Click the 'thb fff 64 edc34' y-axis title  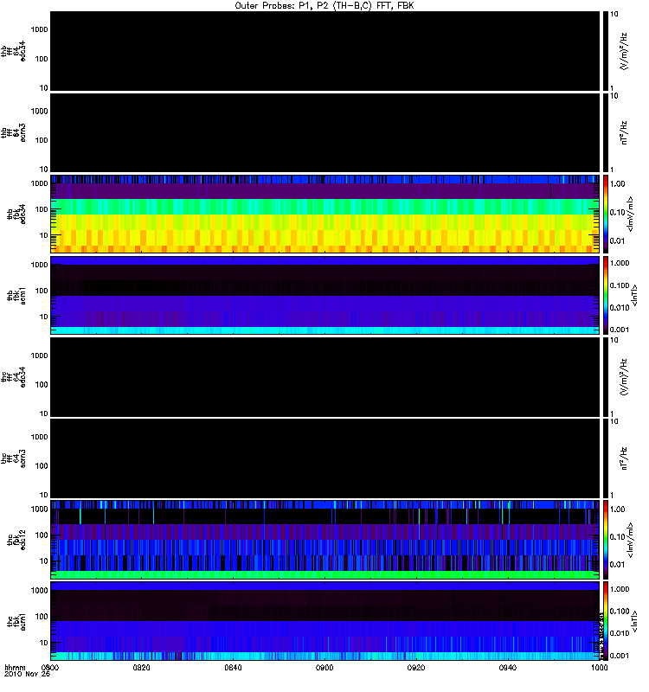click(13, 51)
